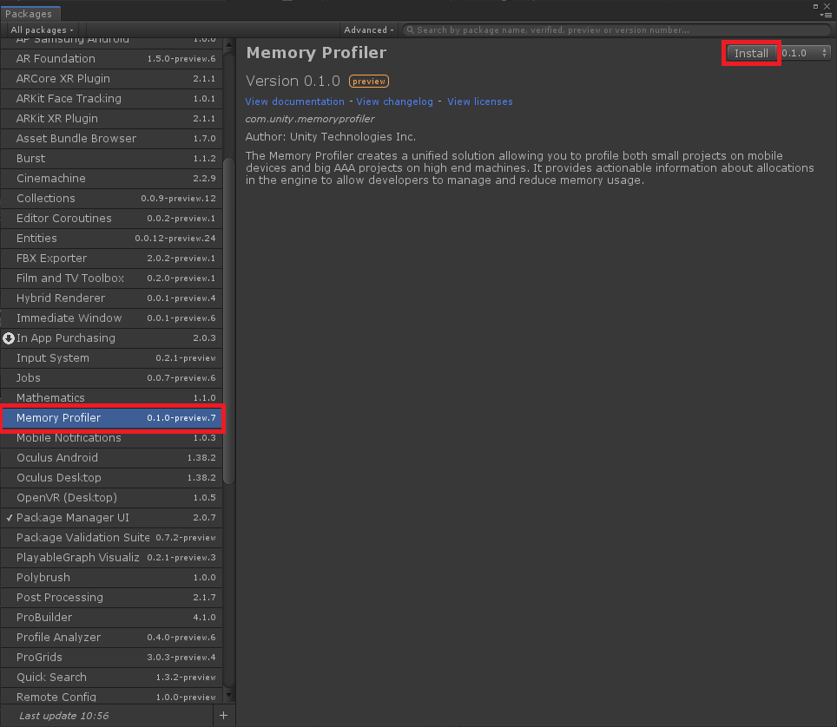Open the View changelog link
The image size is (837, 727).
coord(394,102)
